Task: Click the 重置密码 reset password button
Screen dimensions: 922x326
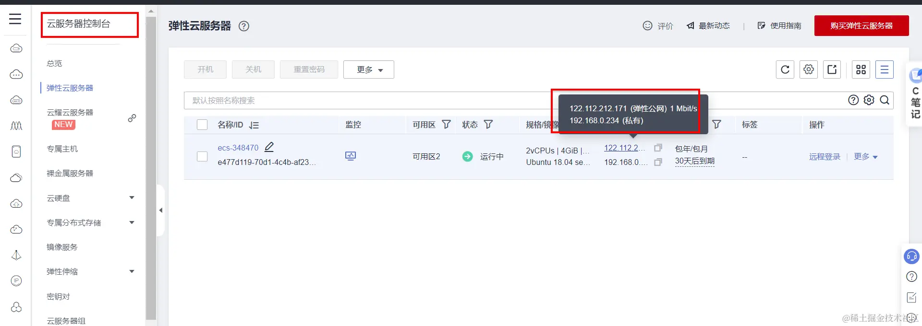Action: [x=309, y=70]
